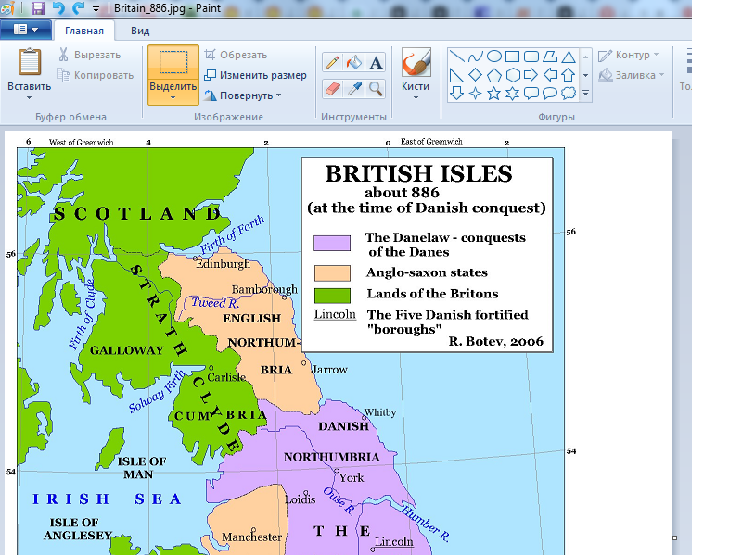Switch to the Вид tab
The width and height of the screenshot is (742, 556).
(140, 30)
